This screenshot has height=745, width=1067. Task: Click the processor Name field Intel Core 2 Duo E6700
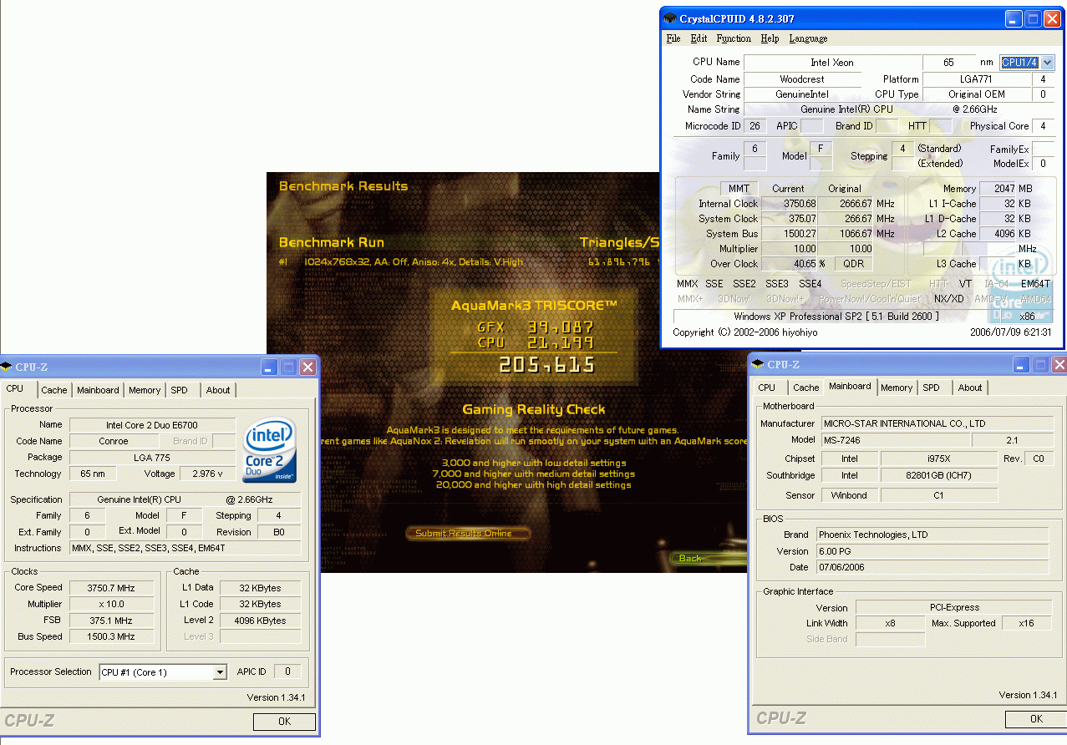tap(152, 425)
